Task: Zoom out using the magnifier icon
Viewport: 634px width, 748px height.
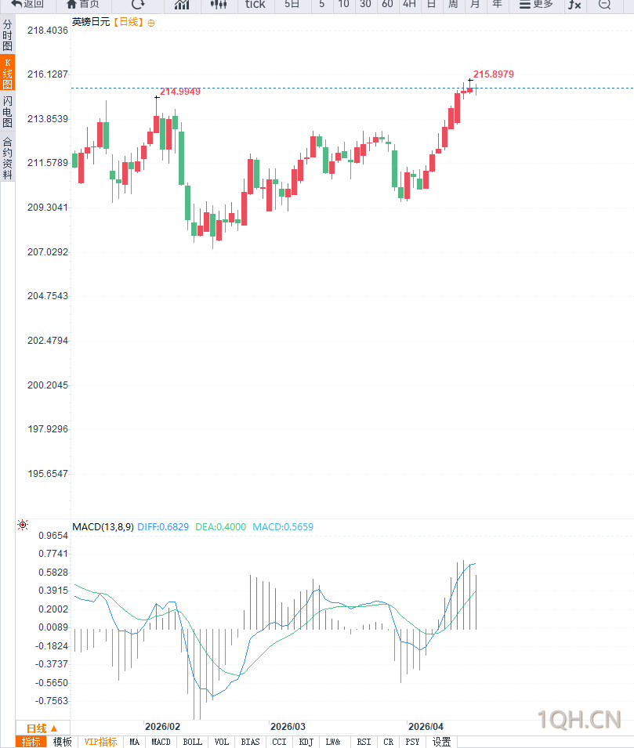Action: (x=604, y=5)
